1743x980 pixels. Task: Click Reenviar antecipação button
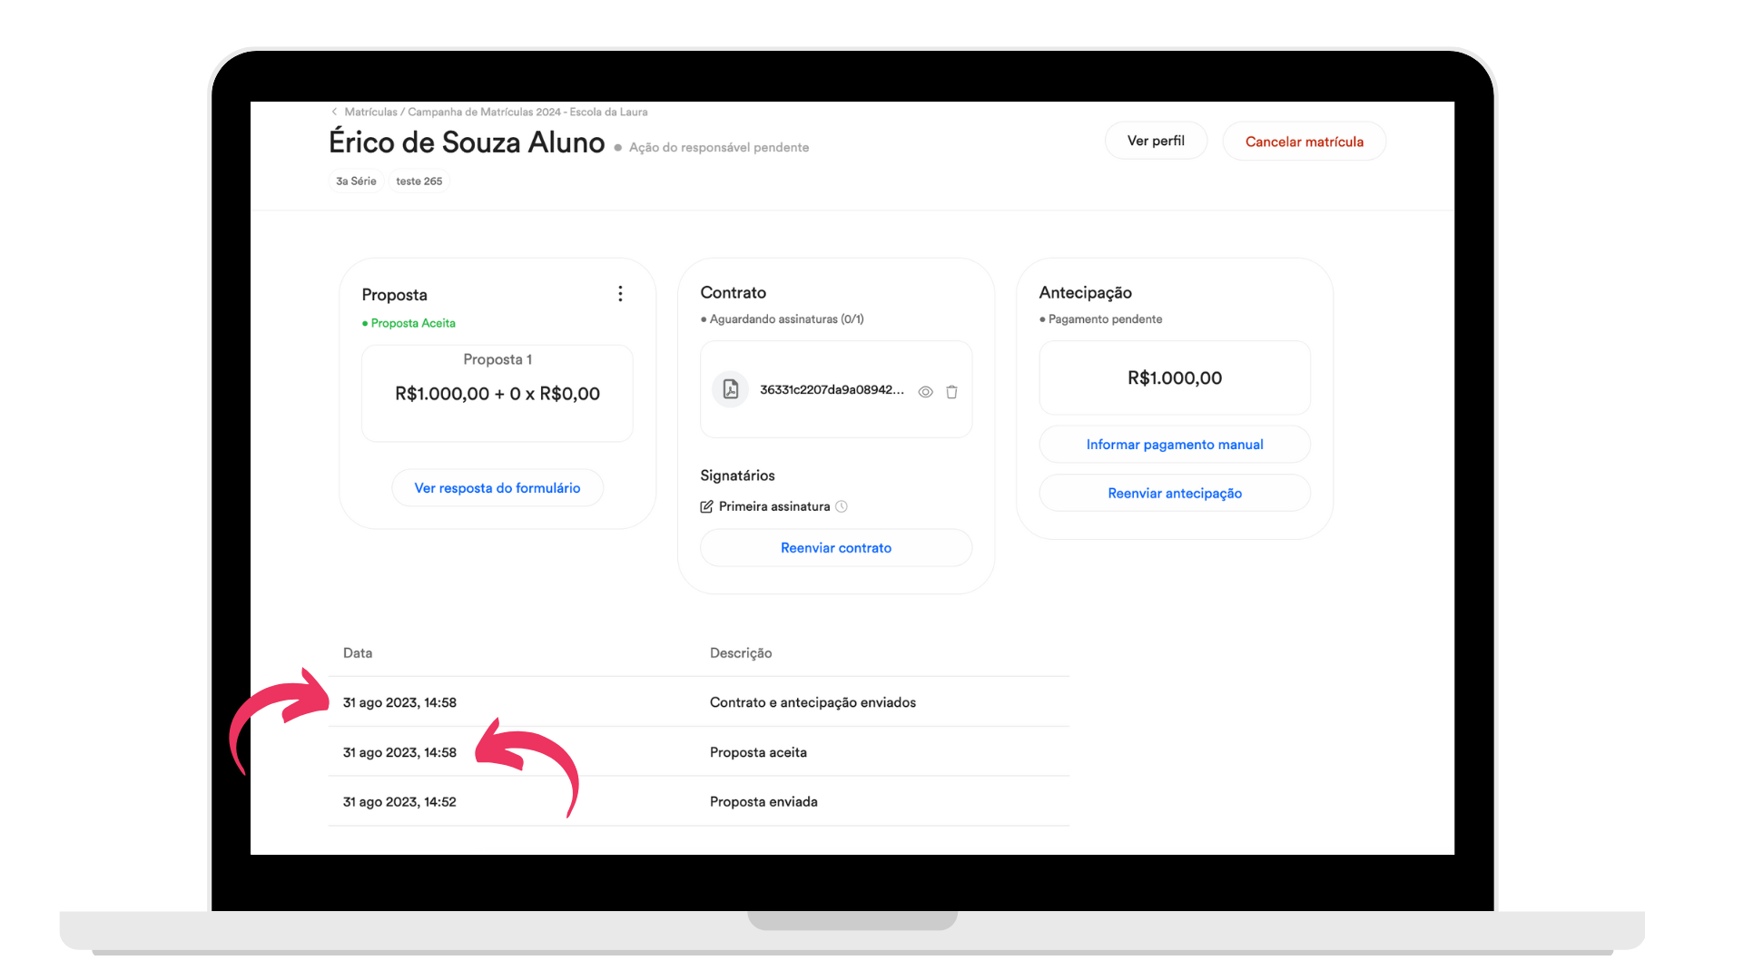1175,494
